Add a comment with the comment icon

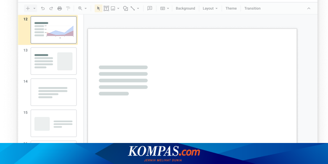point(150,8)
